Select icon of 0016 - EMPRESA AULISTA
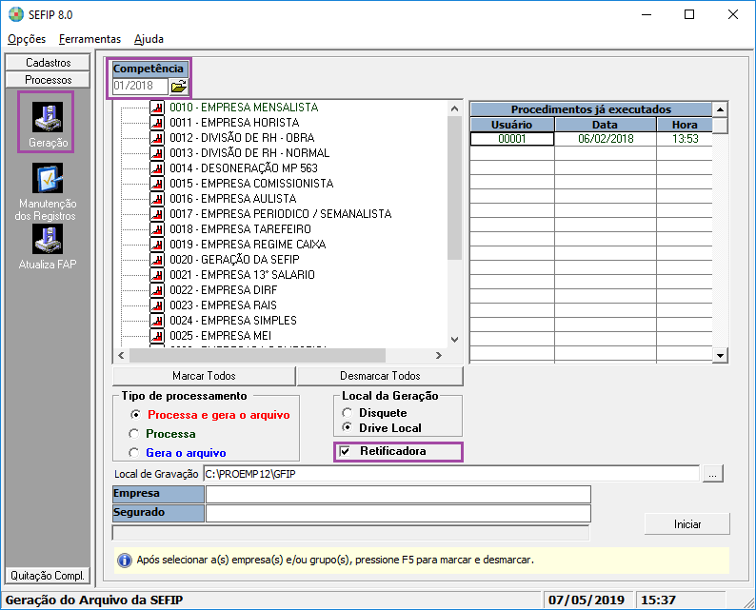Screen dimensions: 756x610 (x=157, y=199)
